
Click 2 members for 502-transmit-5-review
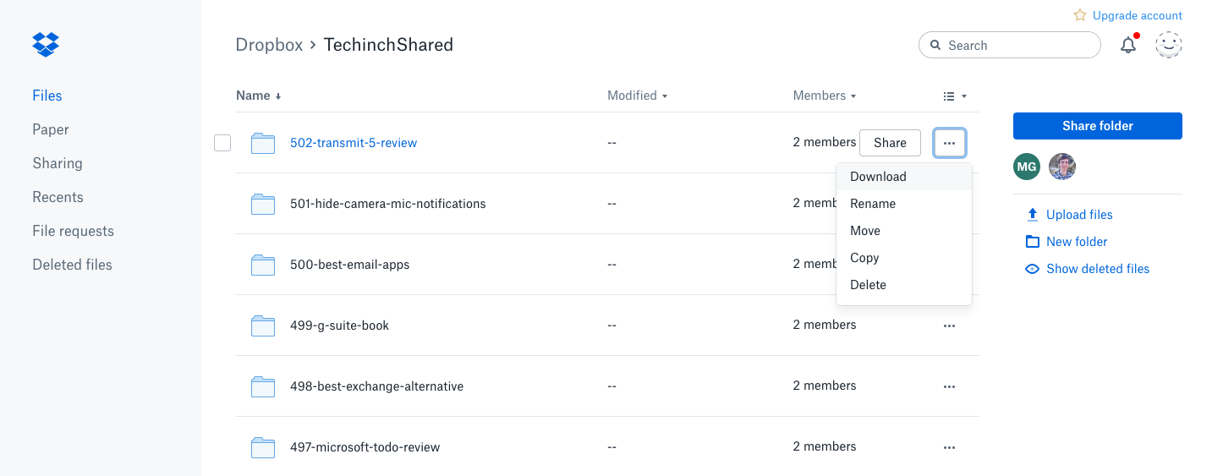pos(825,142)
